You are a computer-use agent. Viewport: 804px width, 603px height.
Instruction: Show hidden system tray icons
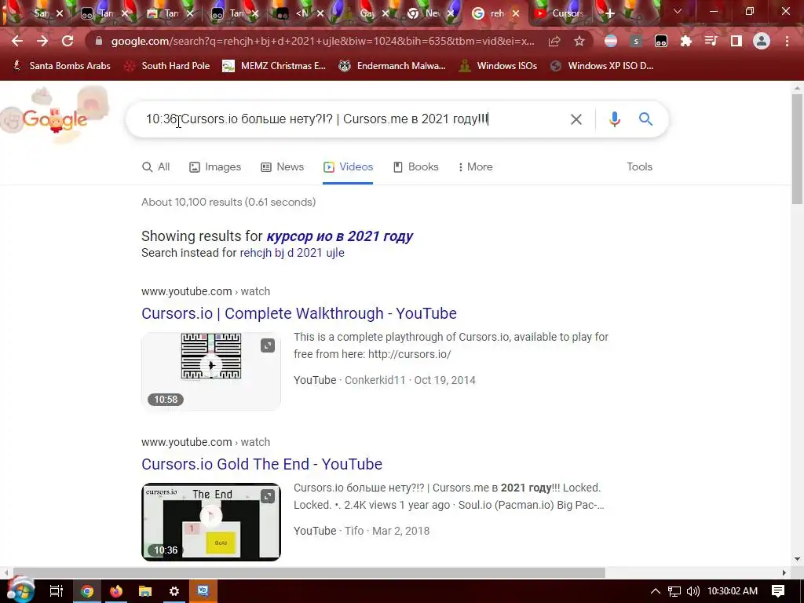[x=656, y=591]
